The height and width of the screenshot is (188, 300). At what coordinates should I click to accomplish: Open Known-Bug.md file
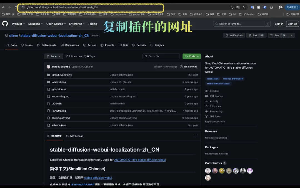click(60, 96)
